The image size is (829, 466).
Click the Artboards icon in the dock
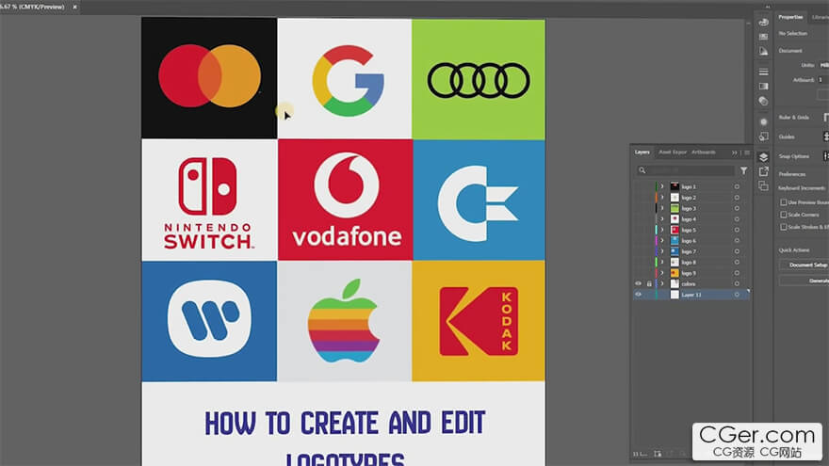(763, 186)
